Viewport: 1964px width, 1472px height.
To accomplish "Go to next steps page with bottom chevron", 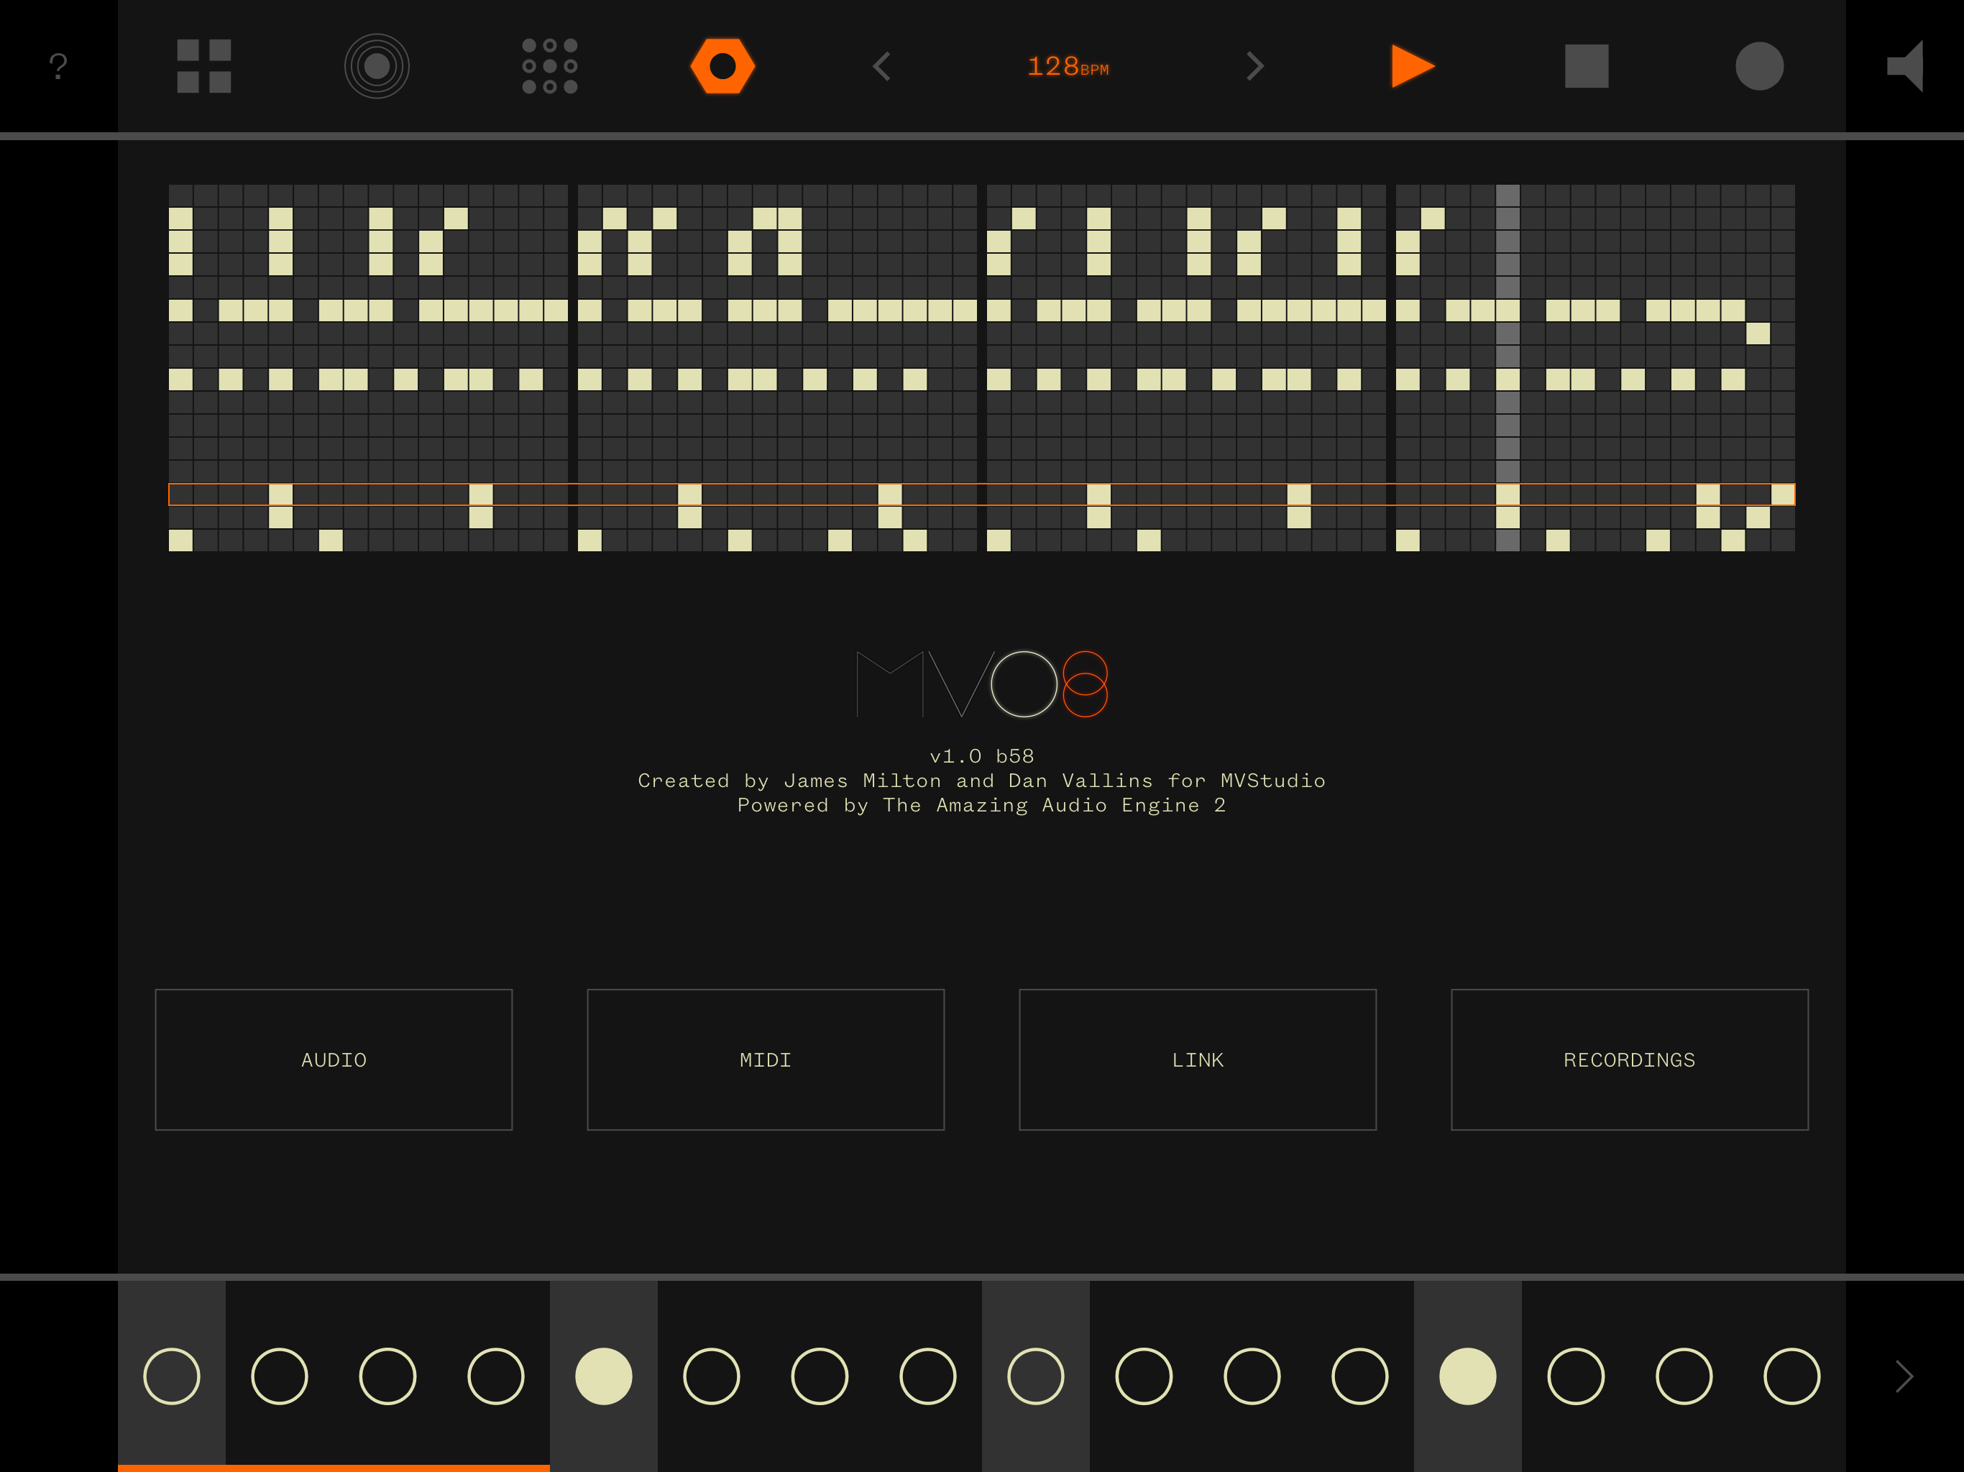I will click(1904, 1376).
